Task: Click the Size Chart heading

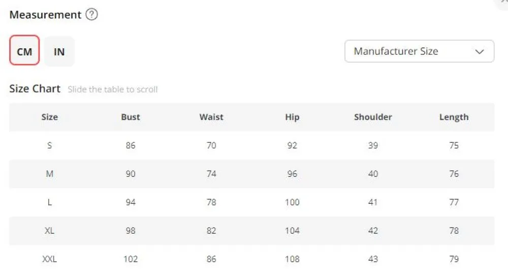Action: 35,88
